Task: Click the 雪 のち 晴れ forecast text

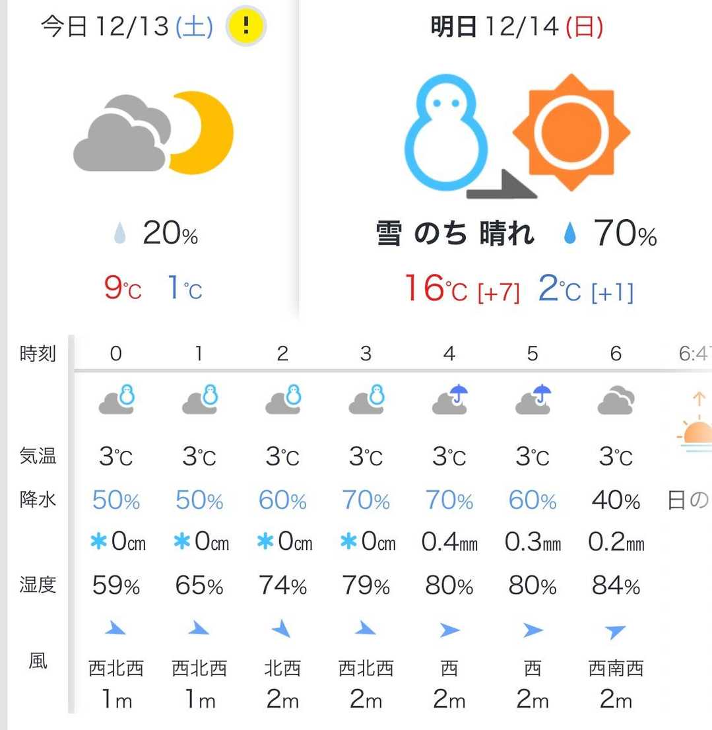Action: (x=455, y=234)
